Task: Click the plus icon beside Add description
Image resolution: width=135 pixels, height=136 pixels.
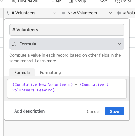Action: (x=11, y=111)
